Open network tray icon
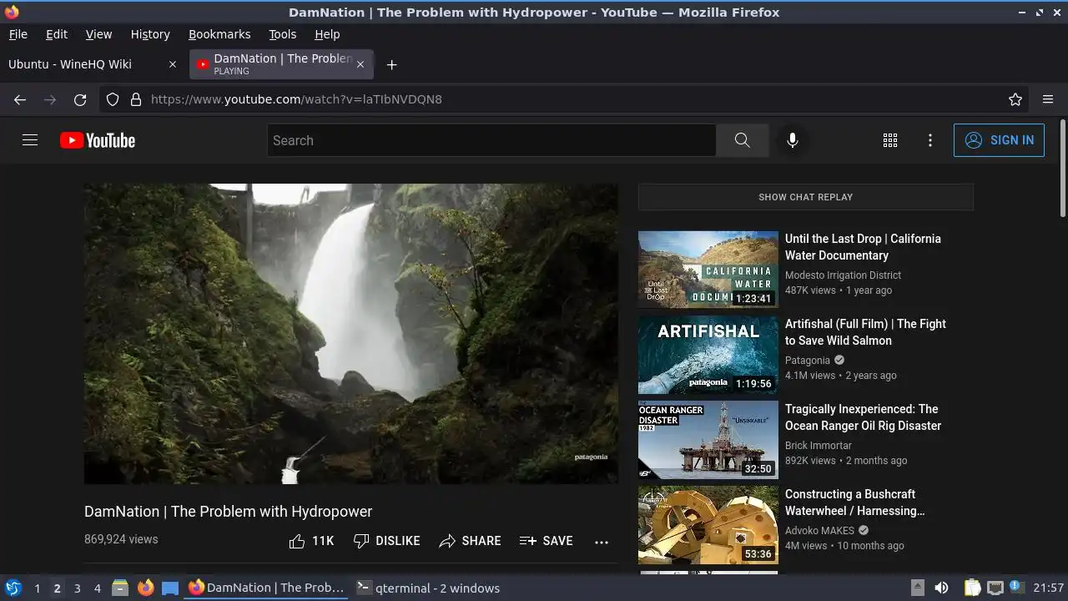This screenshot has width=1068, height=601. pyautogui.click(x=995, y=588)
